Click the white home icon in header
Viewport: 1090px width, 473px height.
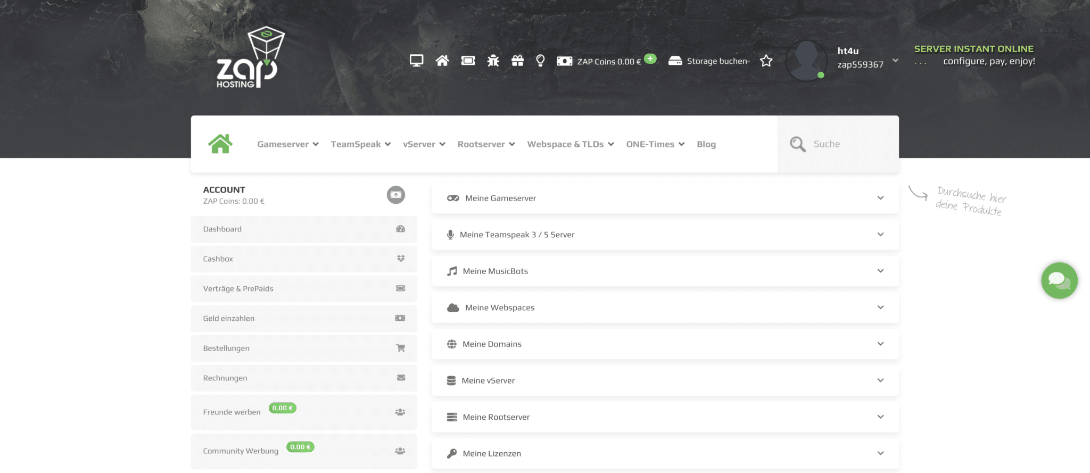[x=442, y=61]
